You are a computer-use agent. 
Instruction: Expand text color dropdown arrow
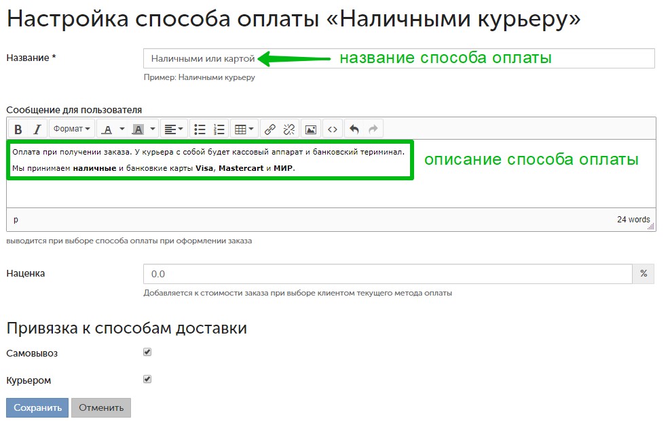[x=122, y=129]
